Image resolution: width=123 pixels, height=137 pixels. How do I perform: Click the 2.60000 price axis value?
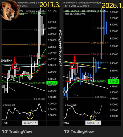[114, 54]
